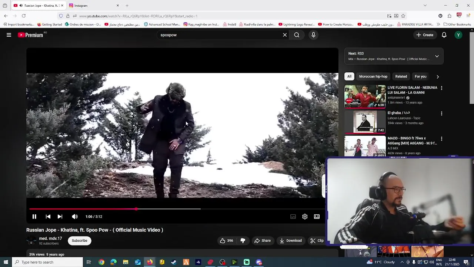Viewport: 474px width, 267px height.
Task: Select the All filter chip
Action: point(349,76)
